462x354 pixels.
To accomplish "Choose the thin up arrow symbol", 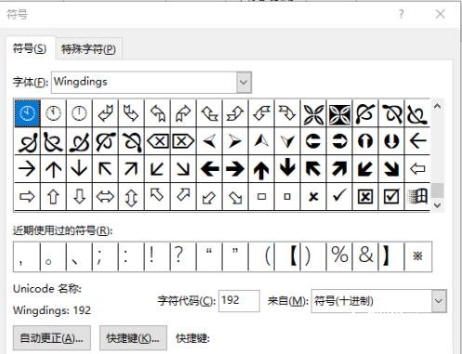I will point(53,169).
